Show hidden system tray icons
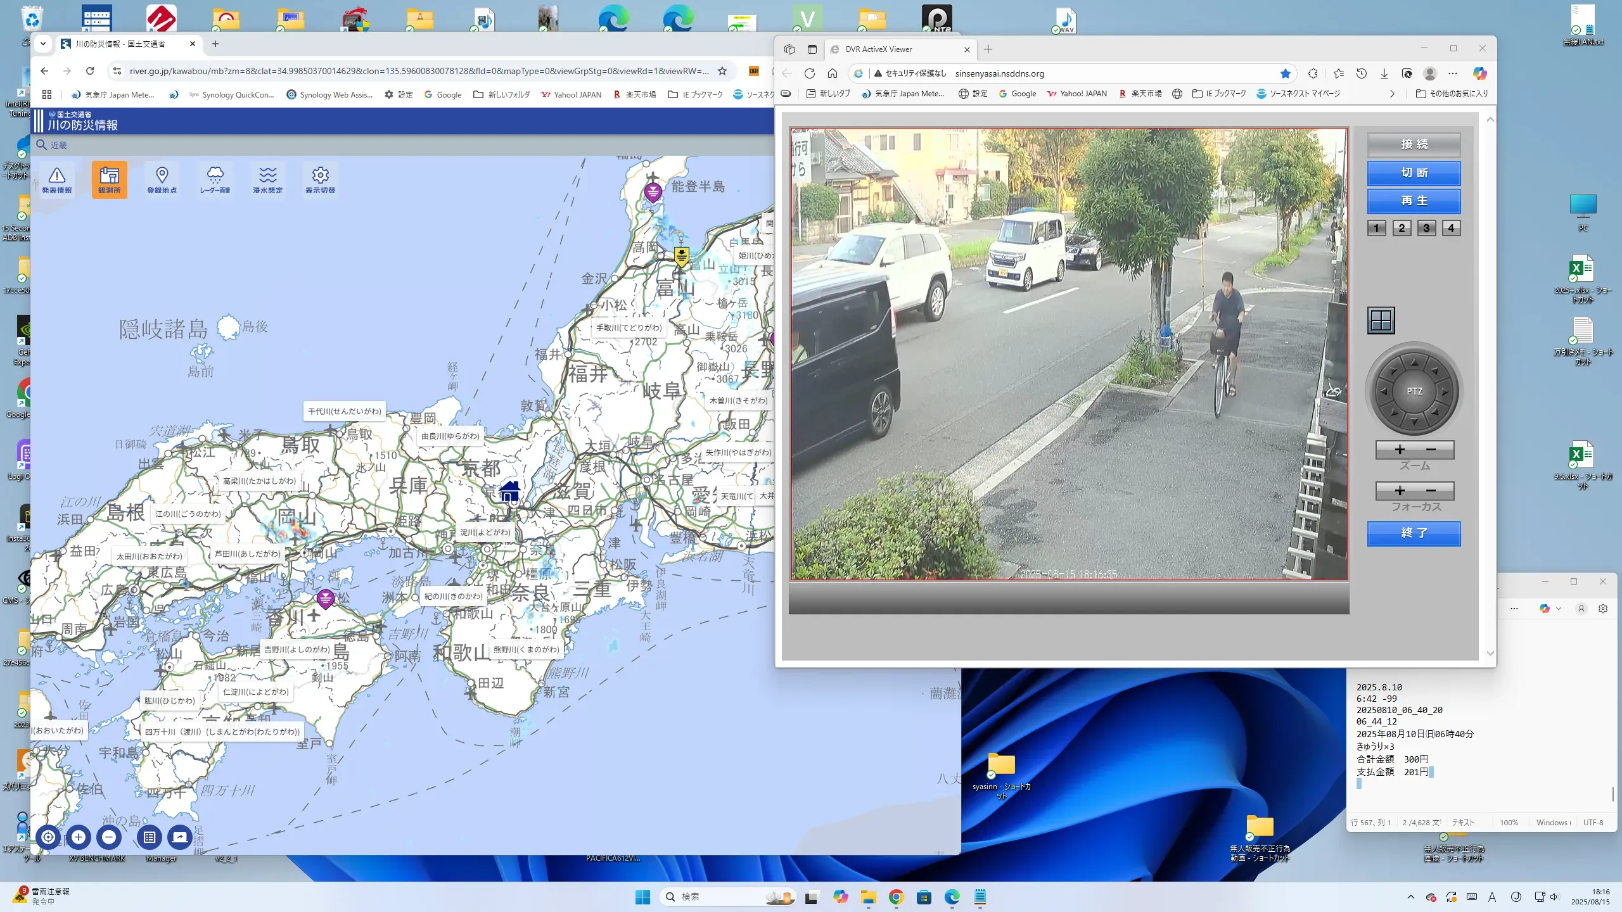Image resolution: width=1622 pixels, height=912 pixels. click(1410, 897)
